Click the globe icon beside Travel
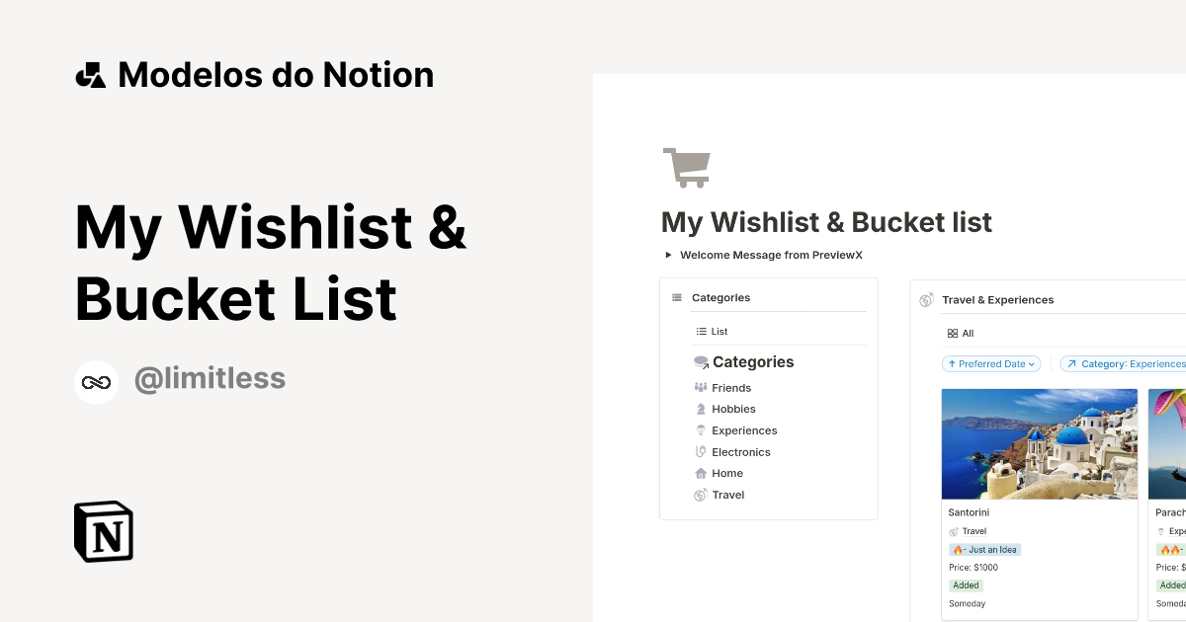Viewport: 1186px width, 622px height. click(x=702, y=495)
